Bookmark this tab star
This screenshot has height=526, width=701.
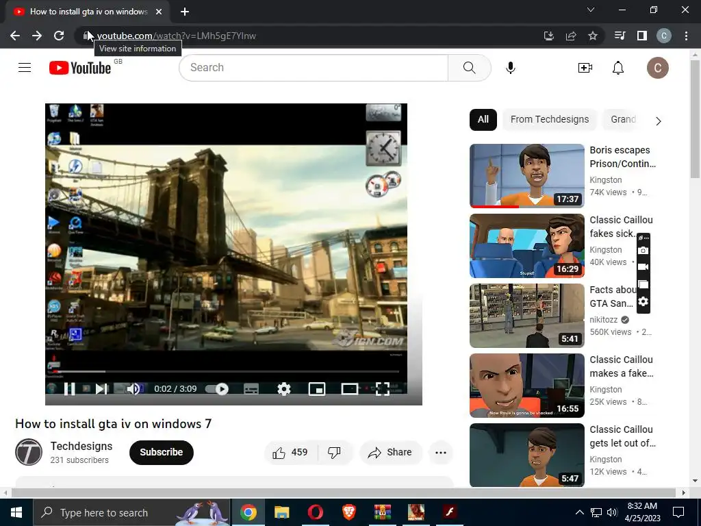593,36
